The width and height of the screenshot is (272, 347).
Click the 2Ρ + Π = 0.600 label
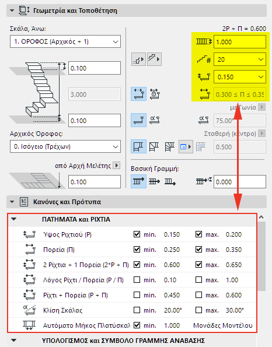(244, 29)
